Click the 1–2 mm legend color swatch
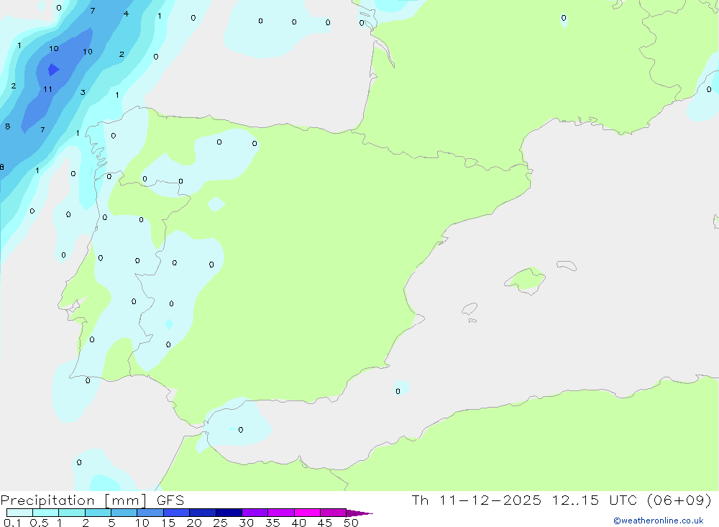 (72, 513)
